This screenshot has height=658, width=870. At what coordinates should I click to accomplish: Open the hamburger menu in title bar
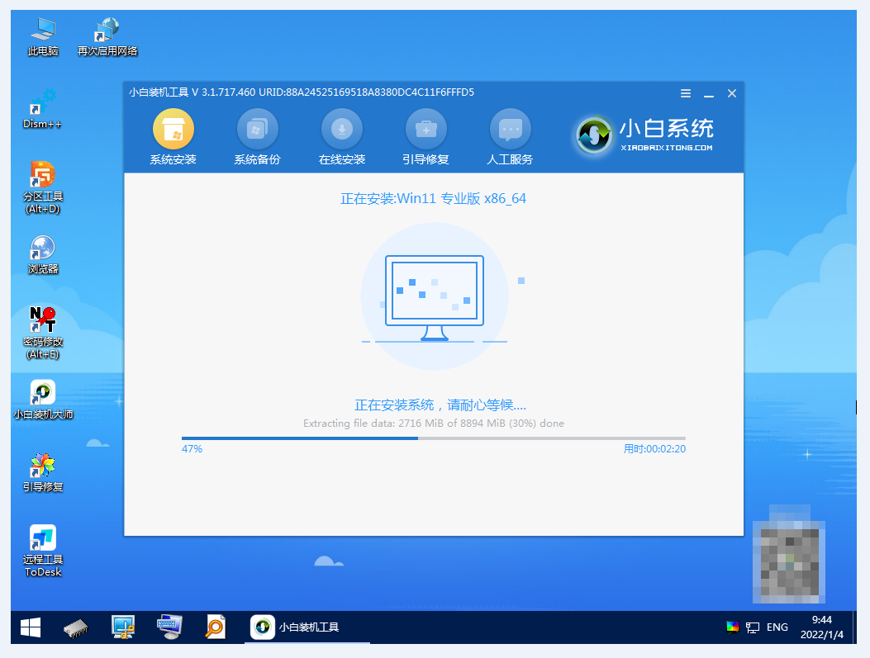[x=686, y=93]
